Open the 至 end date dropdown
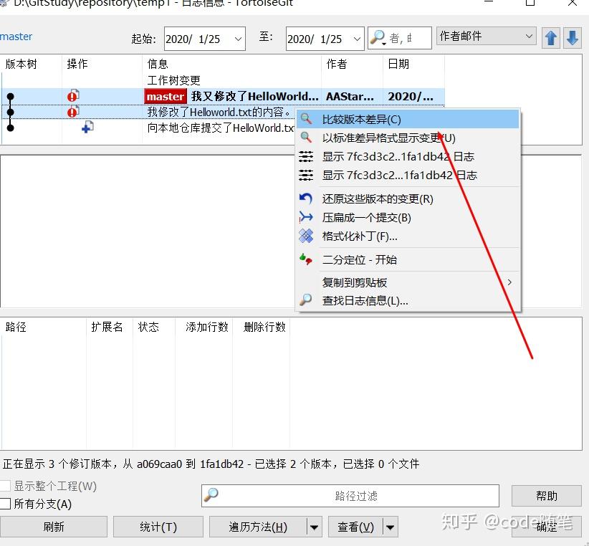Image resolution: width=589 pixels, height=546 pixels. (x=357, y=39)
